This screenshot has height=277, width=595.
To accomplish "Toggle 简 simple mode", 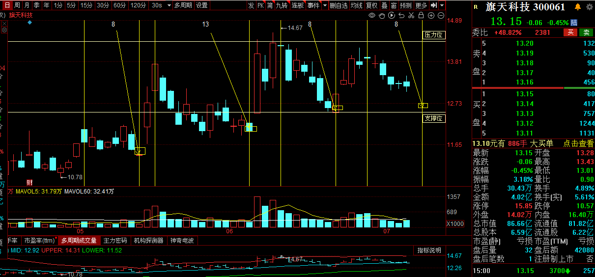I will [x=270, y=5].
